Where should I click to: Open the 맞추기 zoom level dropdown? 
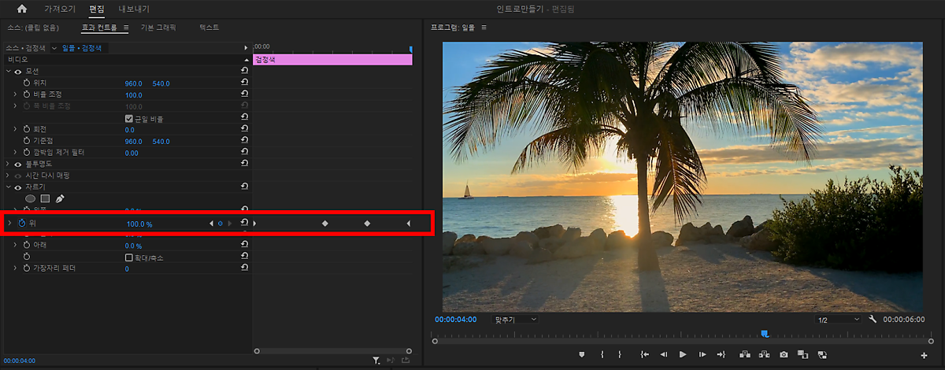point(514,320)
